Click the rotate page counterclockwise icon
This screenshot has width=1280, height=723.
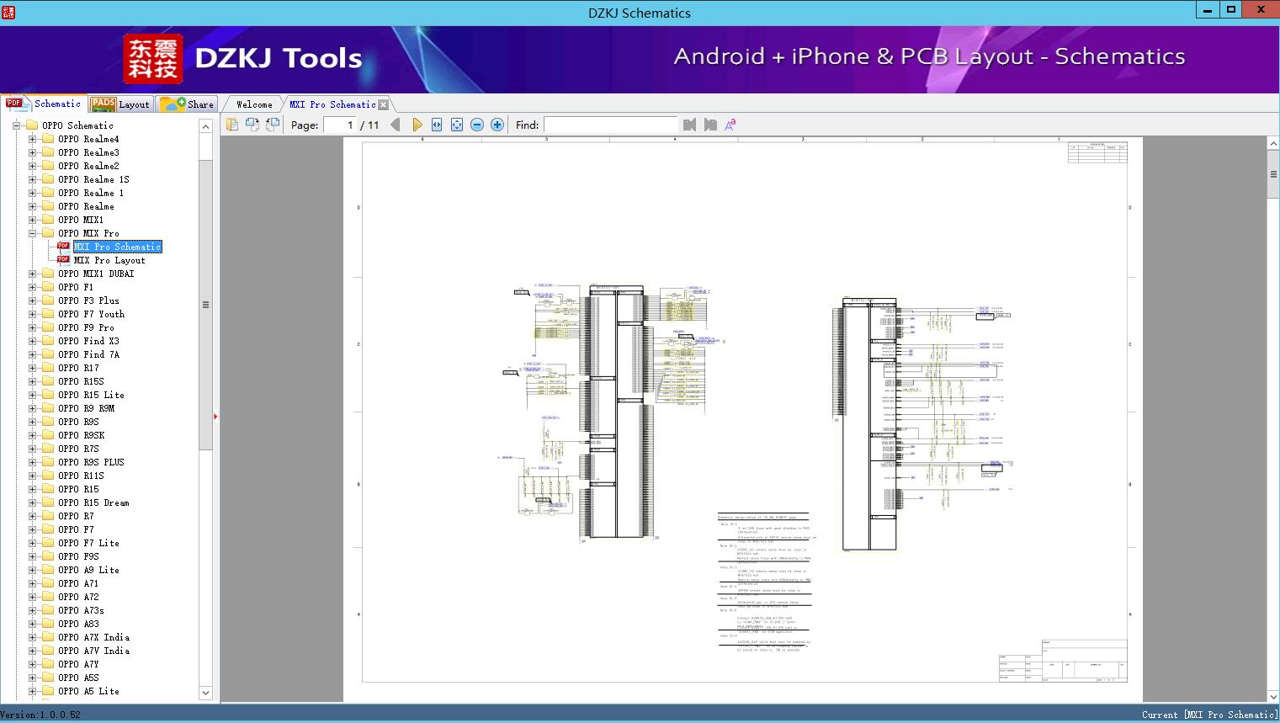pyautogui.click(x=271, y=124)
